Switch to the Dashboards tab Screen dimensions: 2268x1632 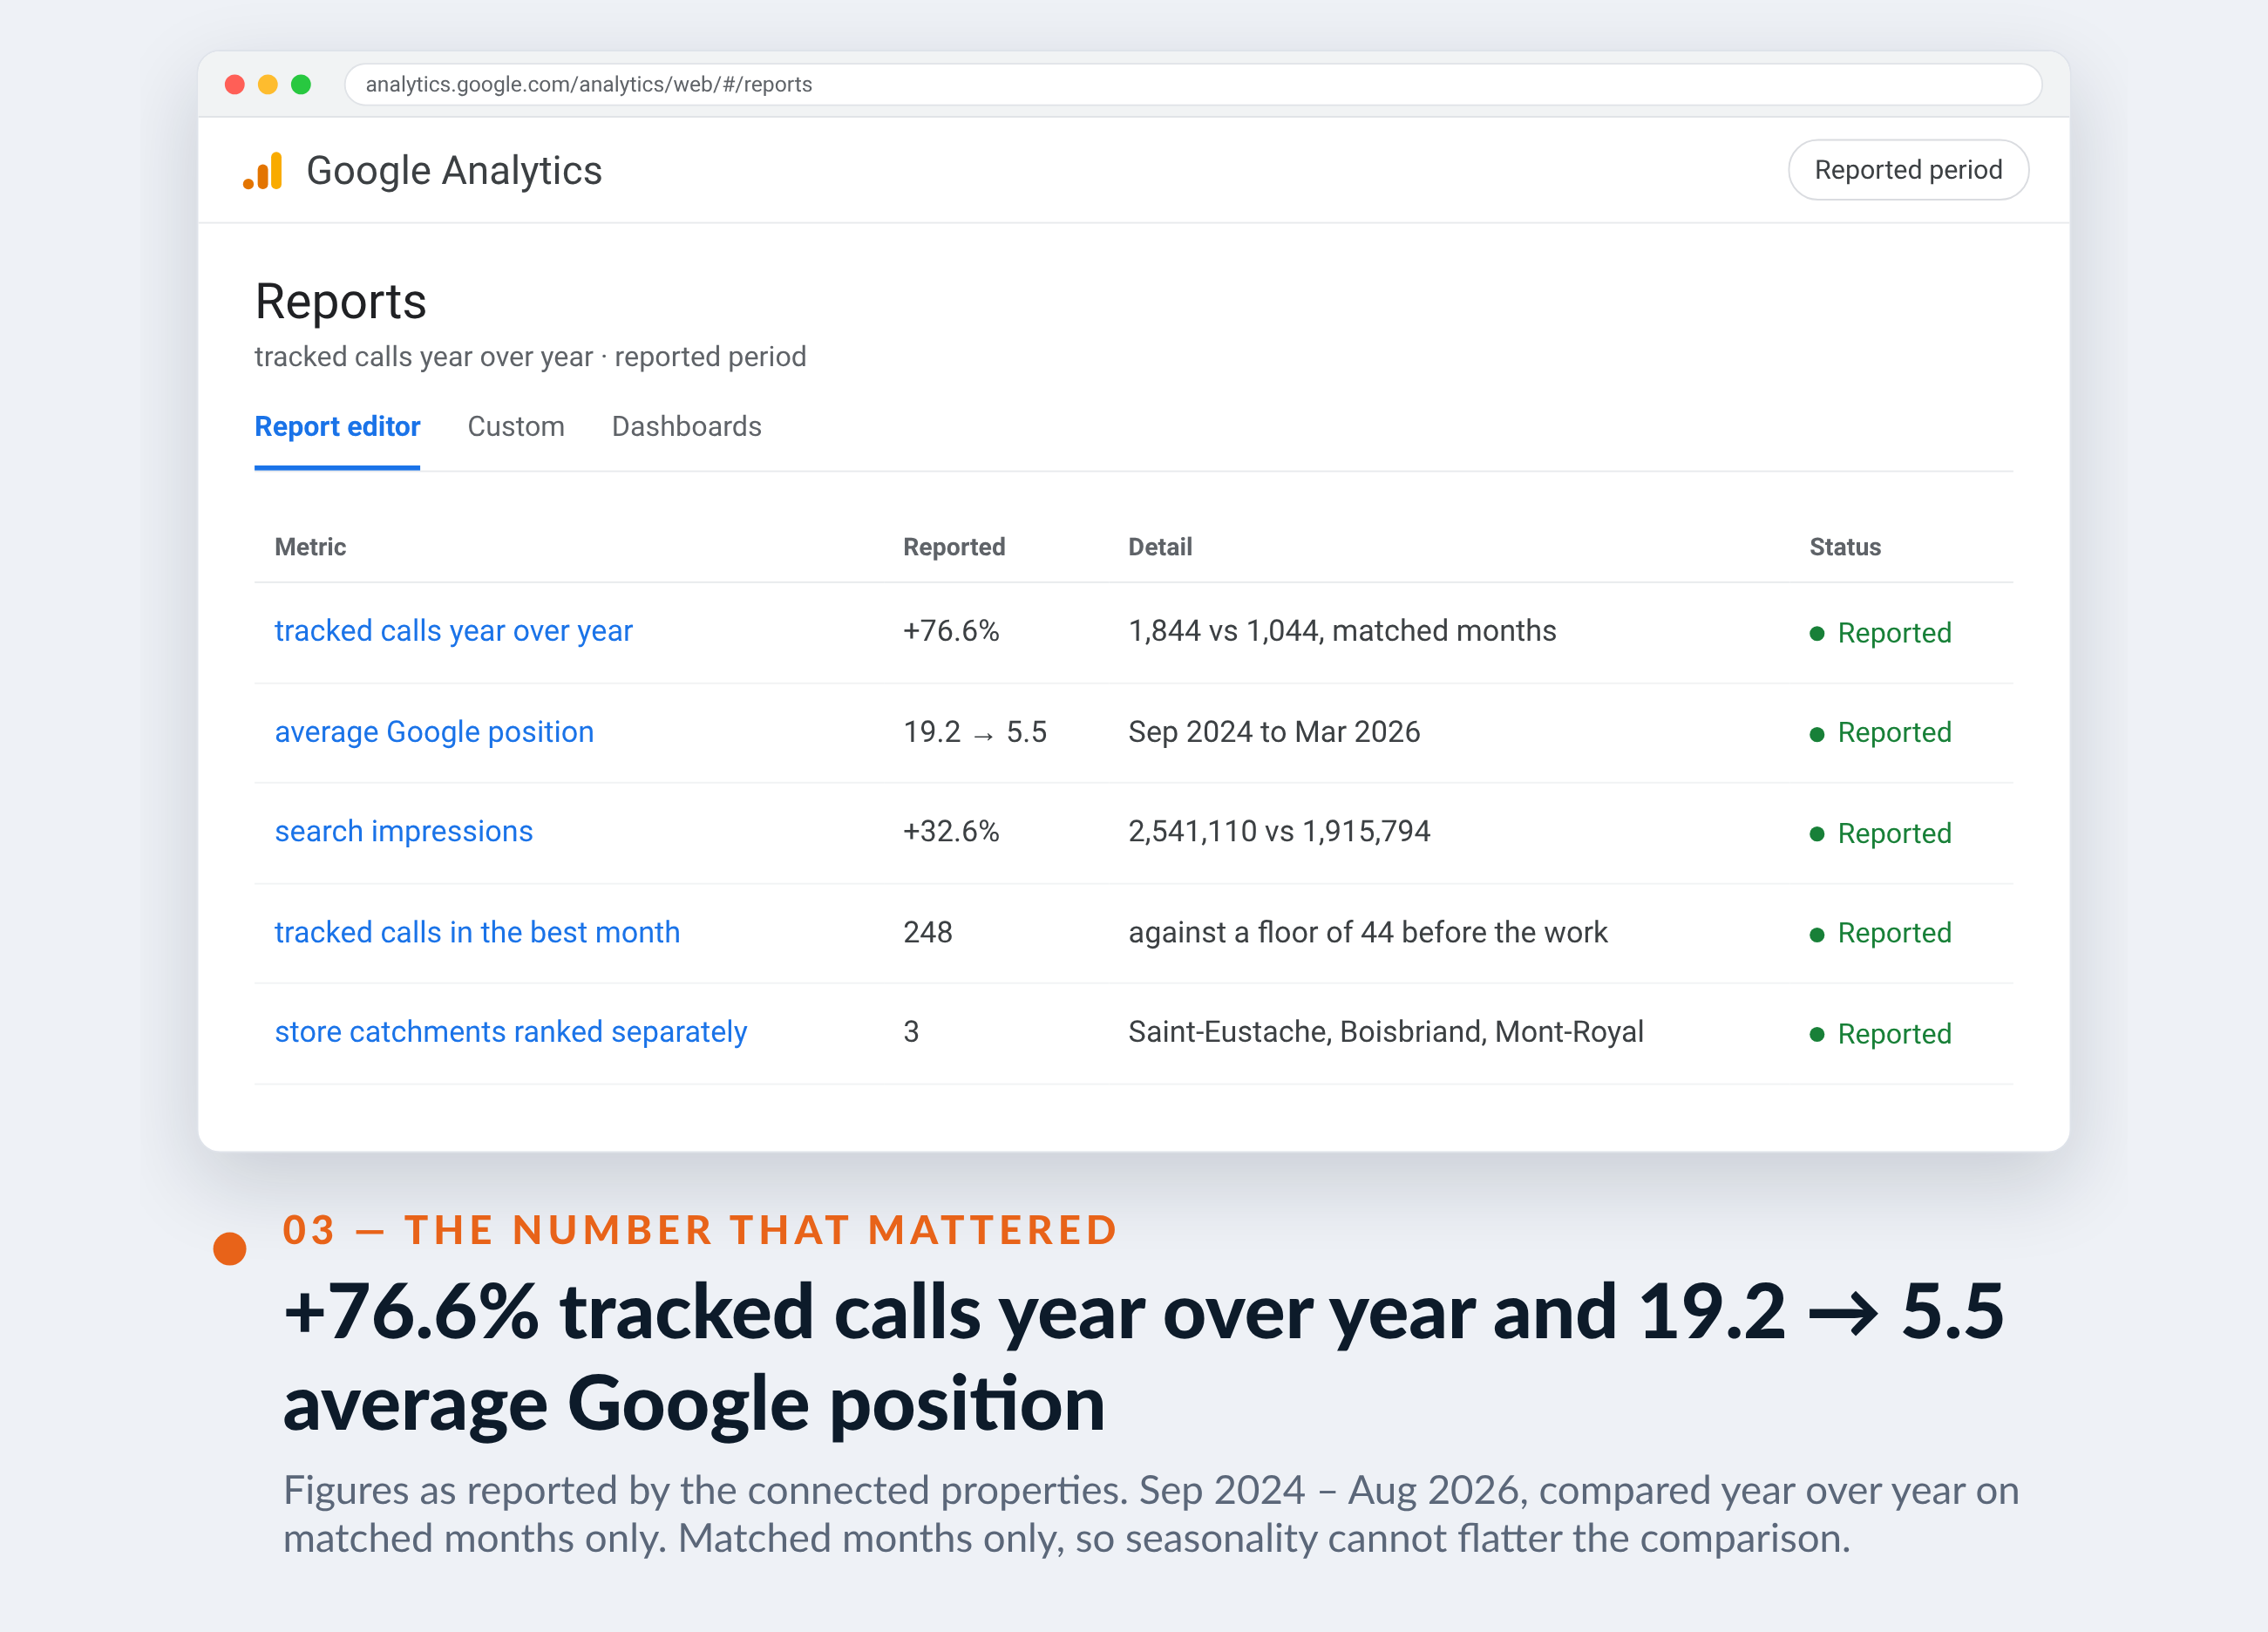pyautogui.click(x=687, y=427)
